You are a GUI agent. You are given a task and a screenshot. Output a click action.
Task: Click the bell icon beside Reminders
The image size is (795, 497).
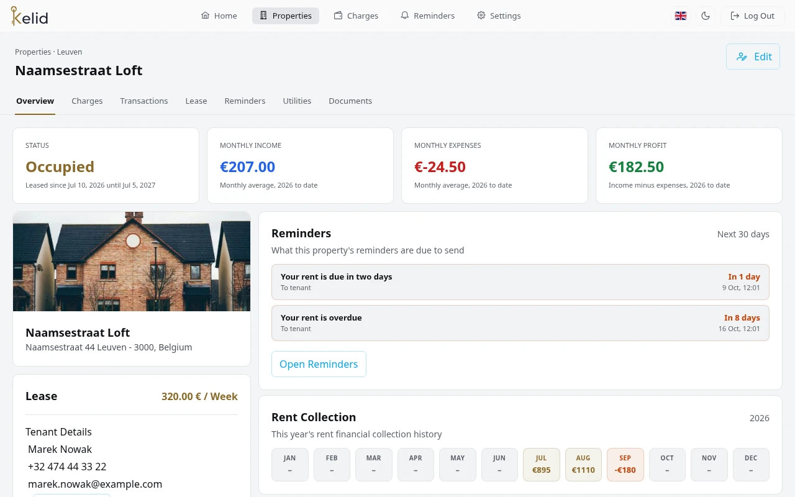point(404,16)
